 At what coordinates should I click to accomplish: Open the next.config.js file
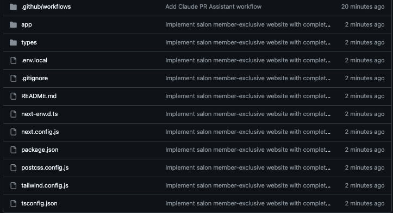(40, 132)
